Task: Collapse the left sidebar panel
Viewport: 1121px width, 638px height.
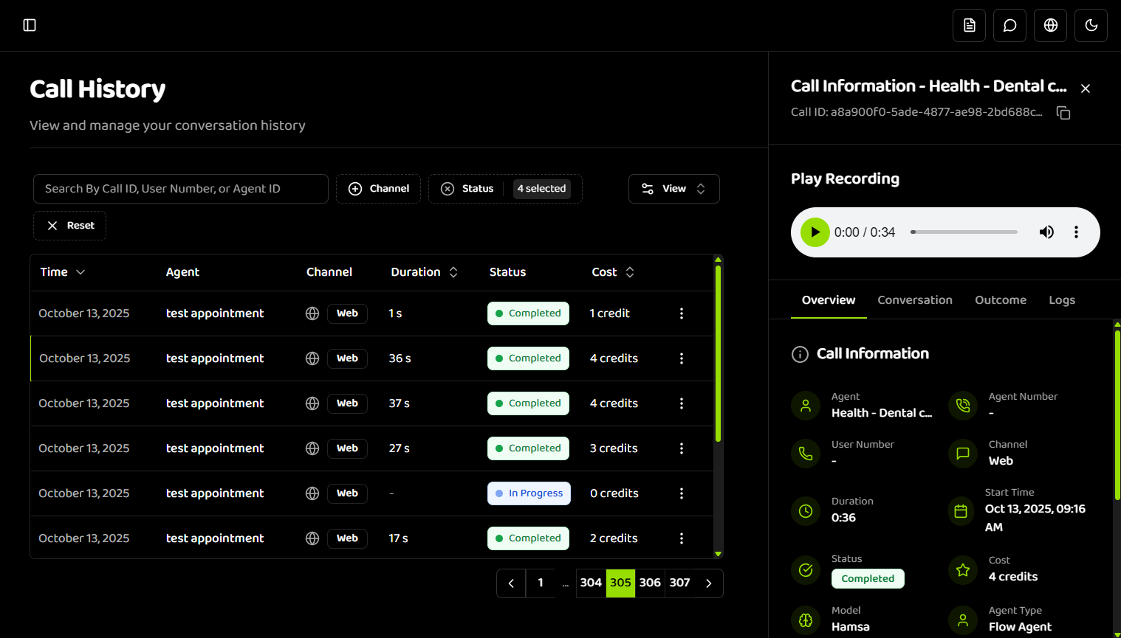Action: (x=30, y=24)
